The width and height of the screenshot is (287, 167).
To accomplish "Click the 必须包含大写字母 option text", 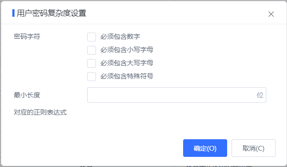I will coord(127,63).
